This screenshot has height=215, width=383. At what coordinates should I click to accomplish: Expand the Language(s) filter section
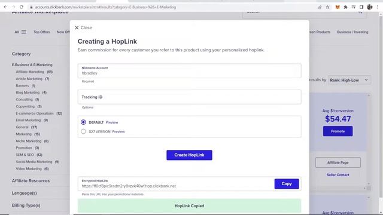(x=24, y=193)
